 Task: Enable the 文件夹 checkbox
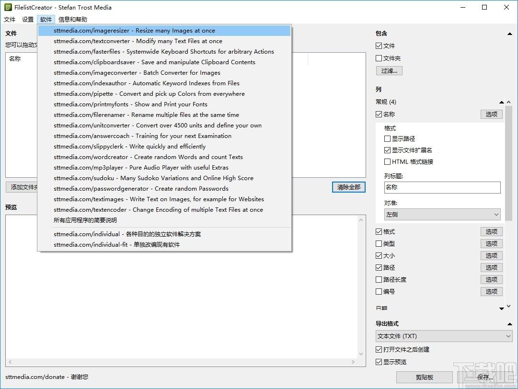[x=379, y=58]
